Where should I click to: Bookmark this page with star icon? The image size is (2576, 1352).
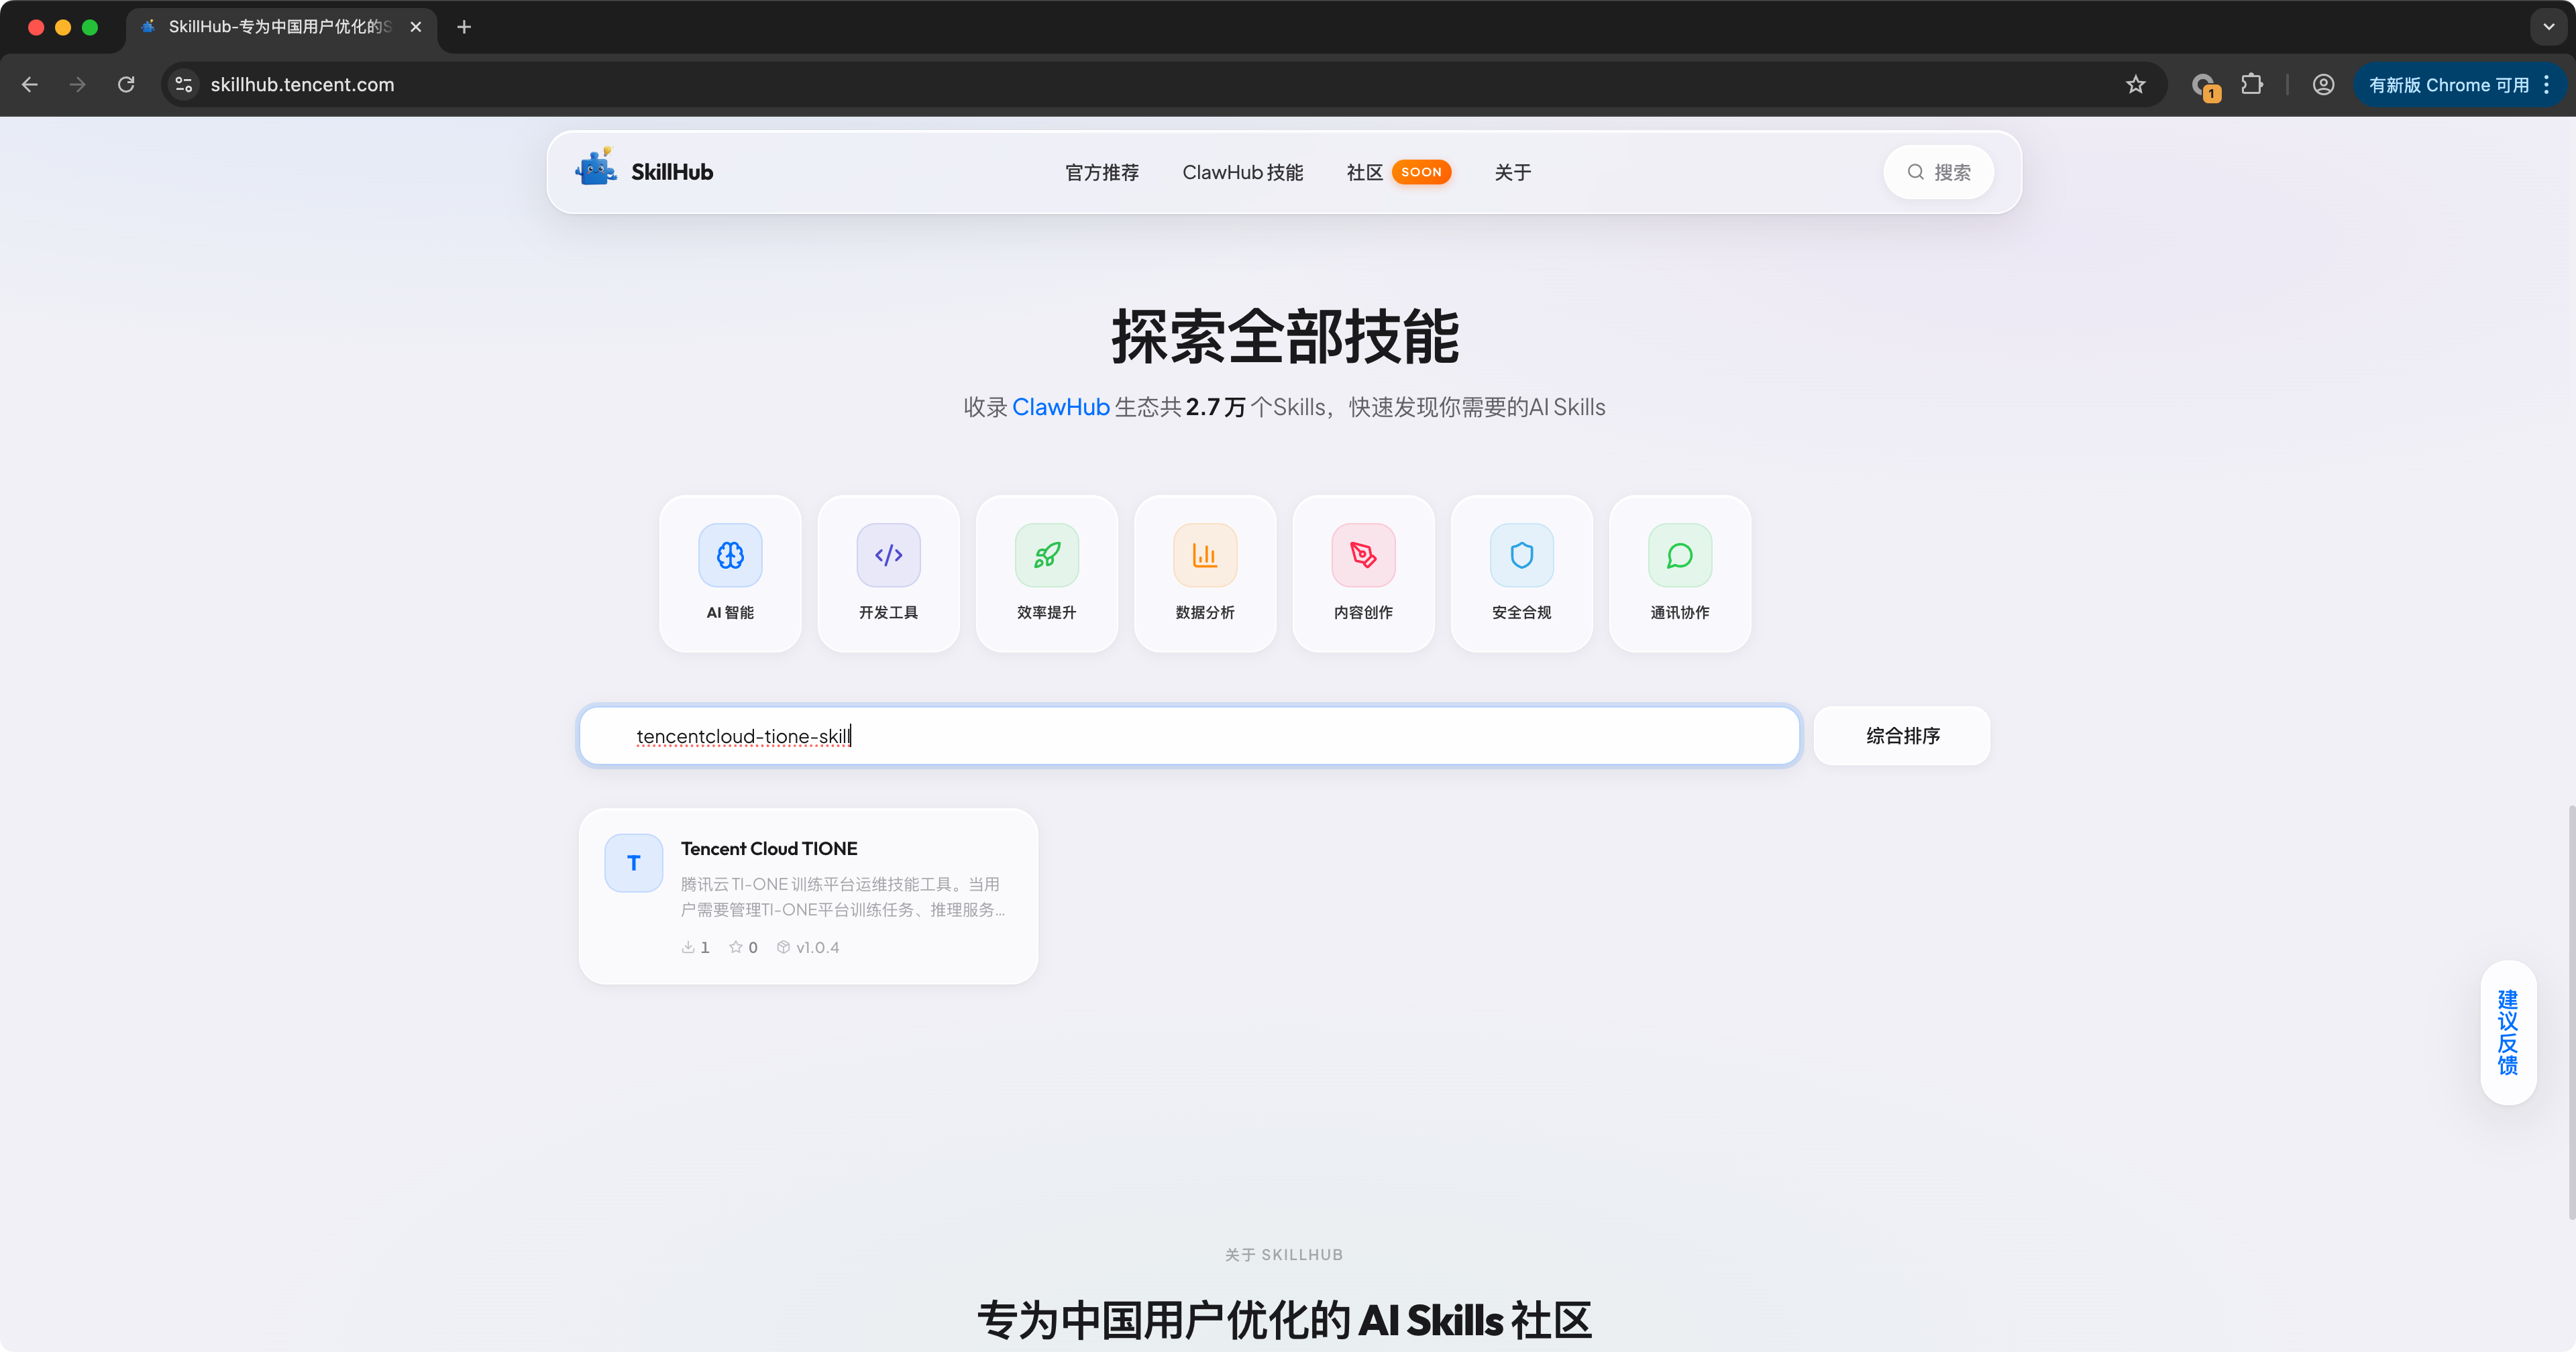[2135, 85]
